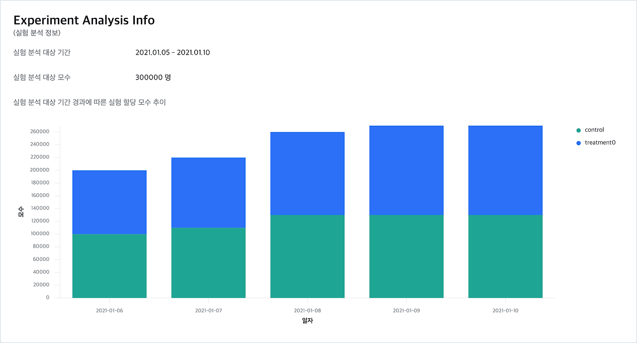Click the 2021-01-08 x-axis date label

point(308,311)
